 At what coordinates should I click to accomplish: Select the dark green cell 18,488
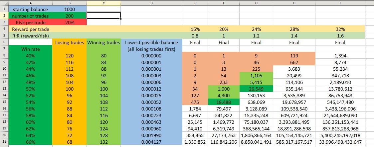[x=224, y=103]
